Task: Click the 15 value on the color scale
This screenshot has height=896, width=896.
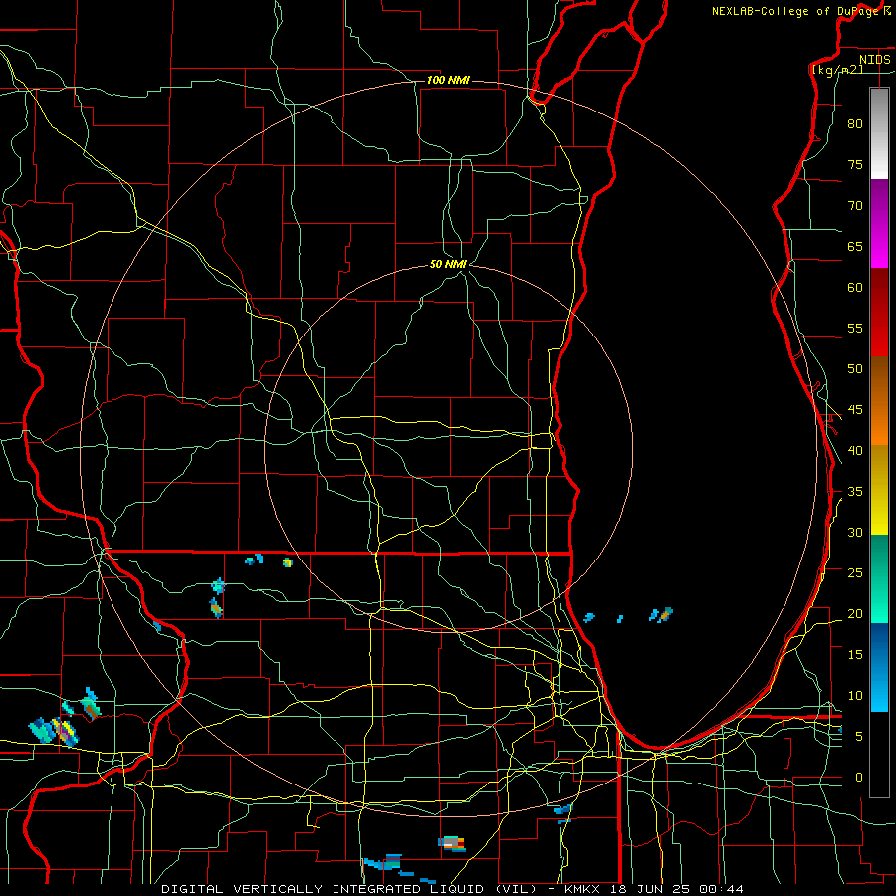Action: [x=855, y=654]
